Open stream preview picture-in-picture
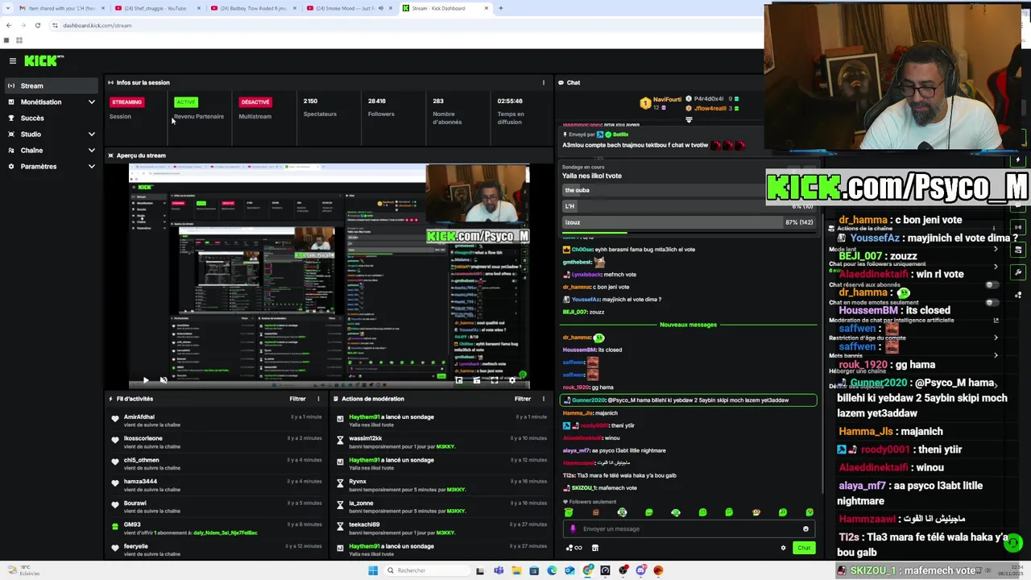The image size is (1031, 580). 459,380
